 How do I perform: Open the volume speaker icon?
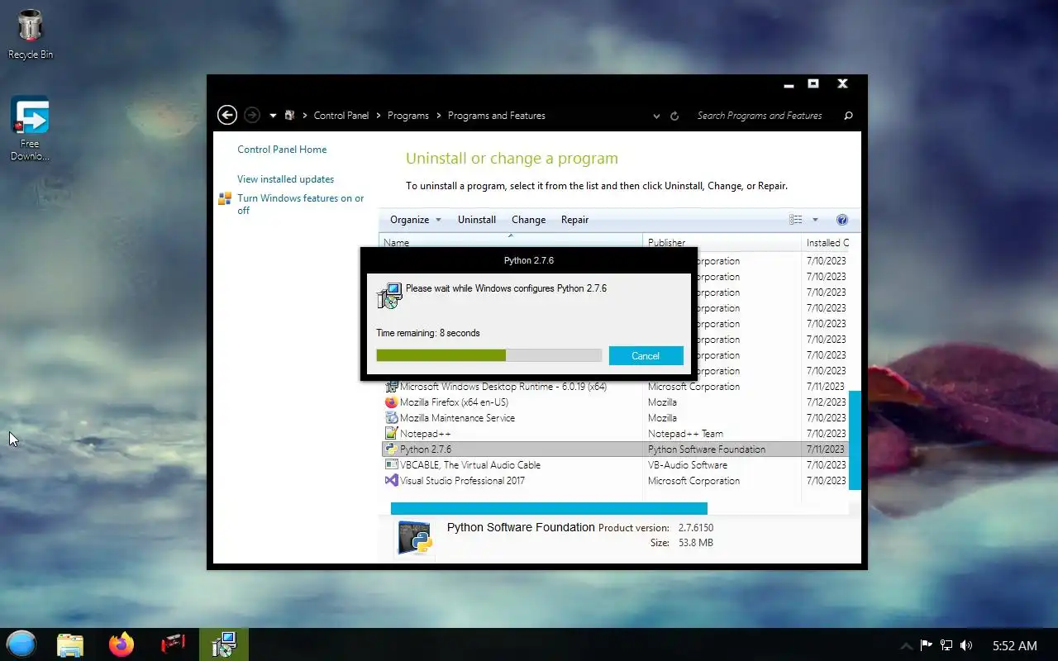tap(966, 645)
